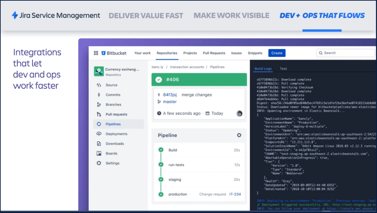Open Source in the sidebar
This screenshot has width=377, height=213.
[111, 85]
